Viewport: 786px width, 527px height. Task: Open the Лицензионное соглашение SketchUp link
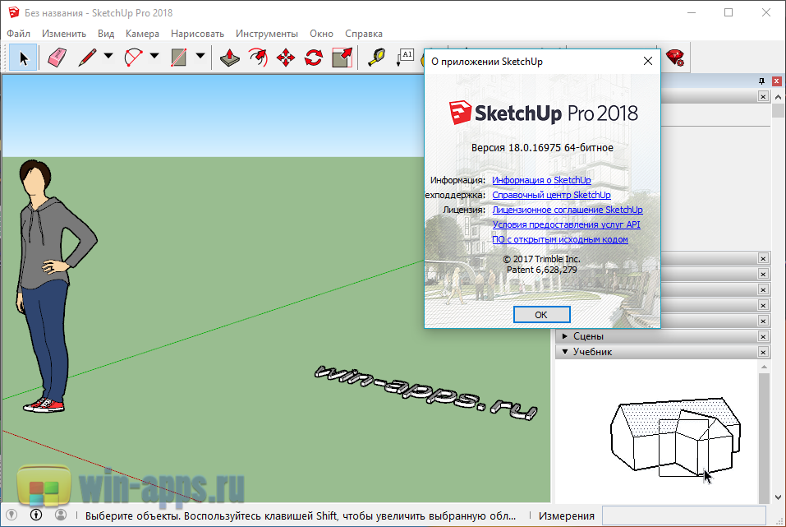coord(567,210)
